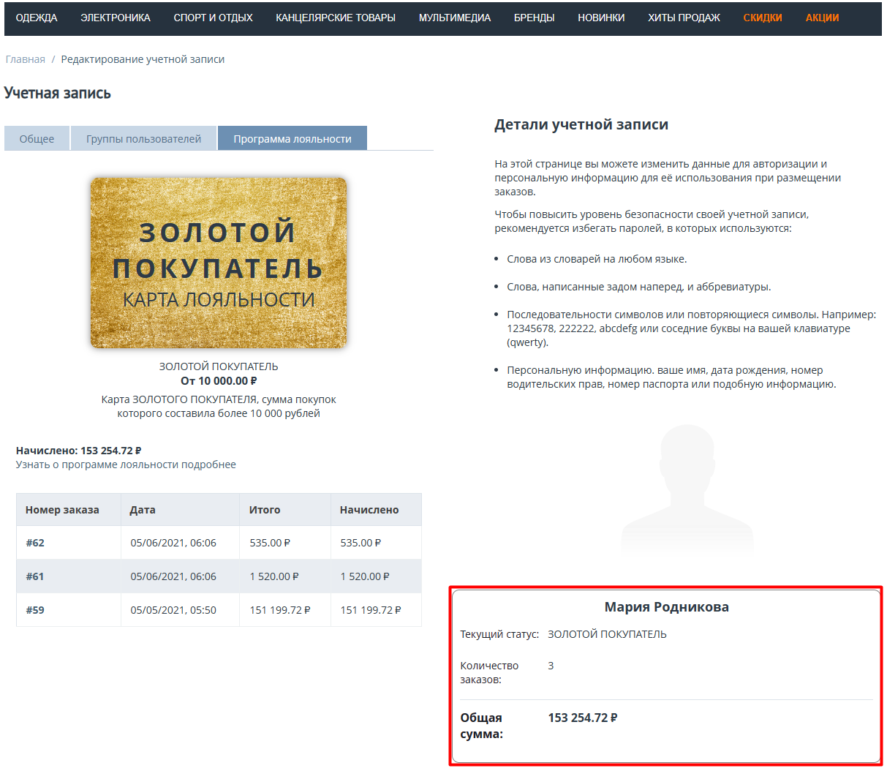
Task: Select the Программа лояльности tab
Action: point(292,138)
